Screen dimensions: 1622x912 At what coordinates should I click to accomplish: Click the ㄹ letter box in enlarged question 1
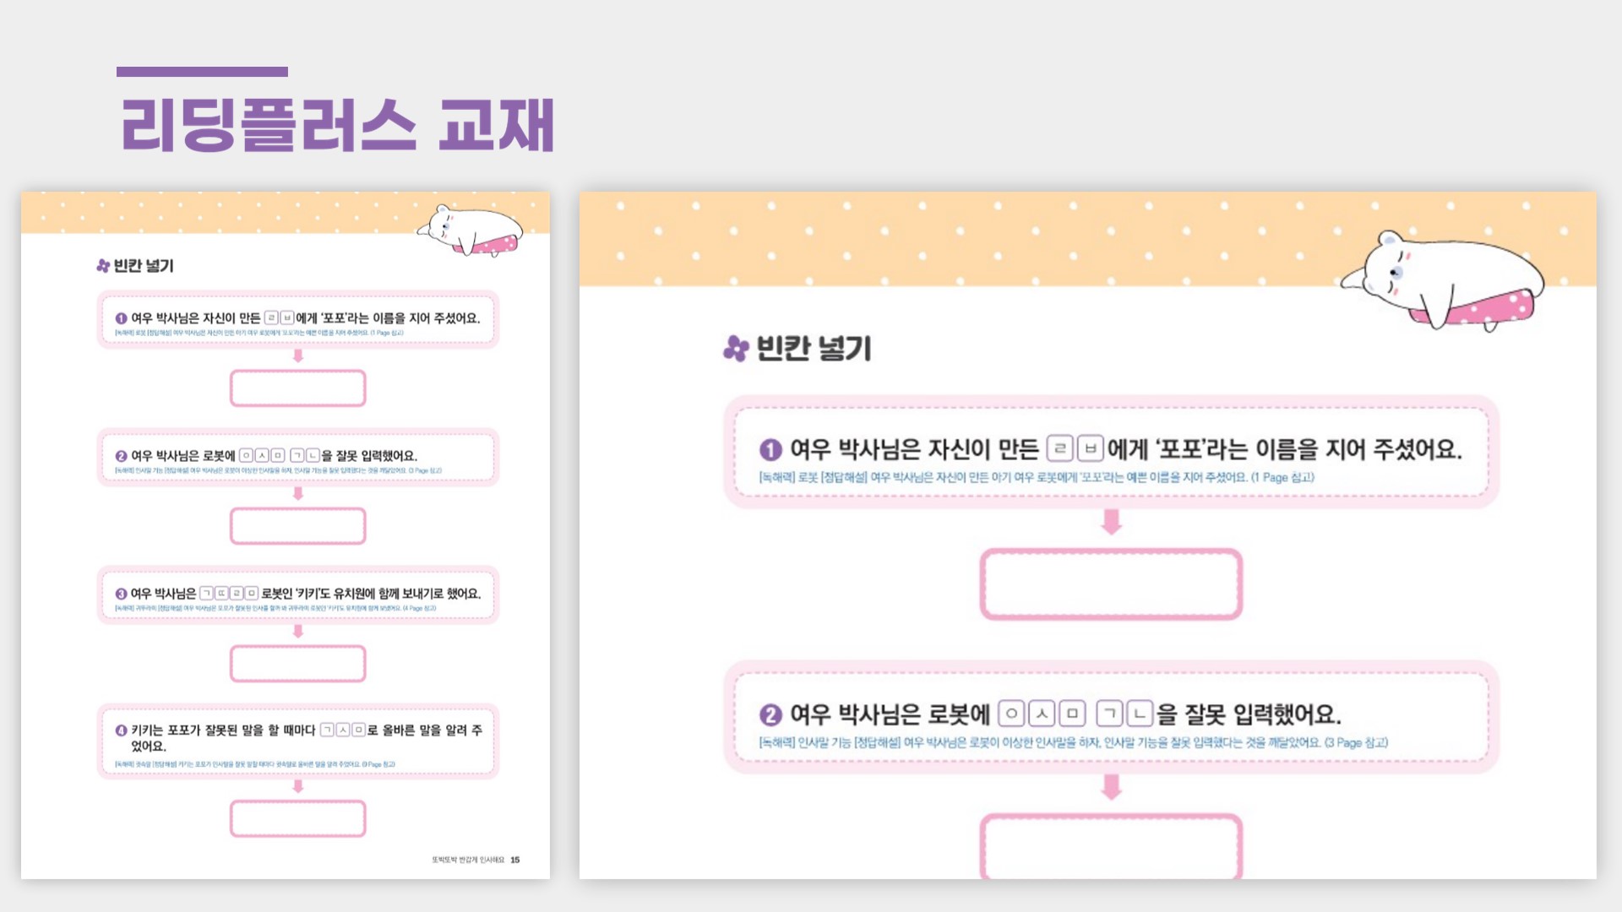[x=1059, y=448]
